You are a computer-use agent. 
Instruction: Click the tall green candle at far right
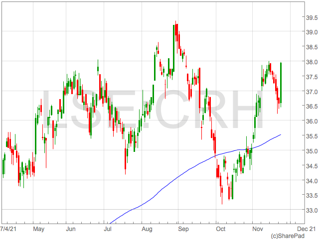click(282, 82)
